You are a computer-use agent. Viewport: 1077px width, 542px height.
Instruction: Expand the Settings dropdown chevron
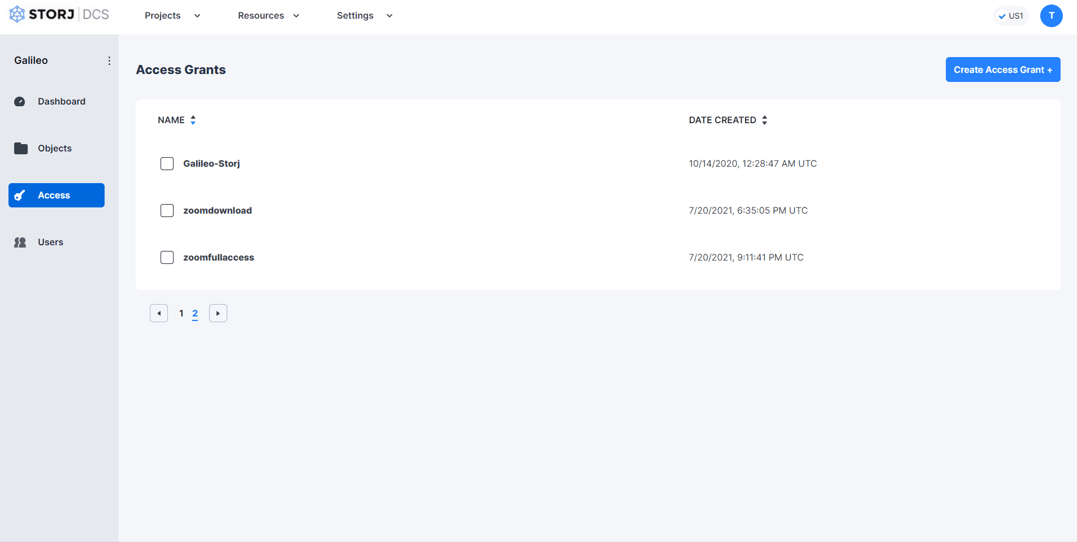390,16
